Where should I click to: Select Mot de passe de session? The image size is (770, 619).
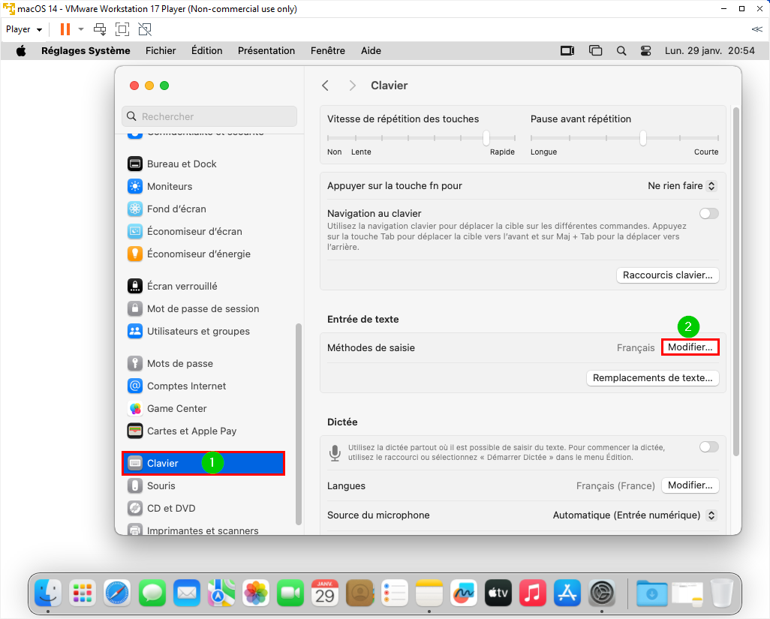(x=193, y=309)
